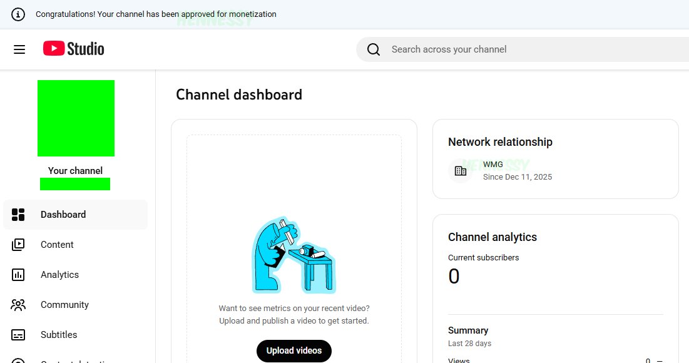Screen dimensions: 689x363
Task: Open Content in the sidebar
Action: (76, 245)
